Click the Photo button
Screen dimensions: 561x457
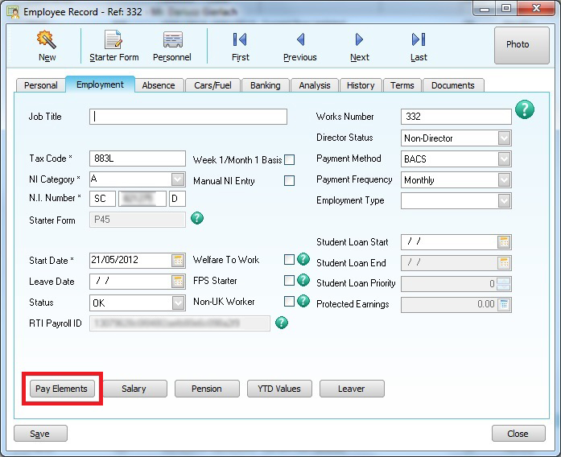[522, 45]
